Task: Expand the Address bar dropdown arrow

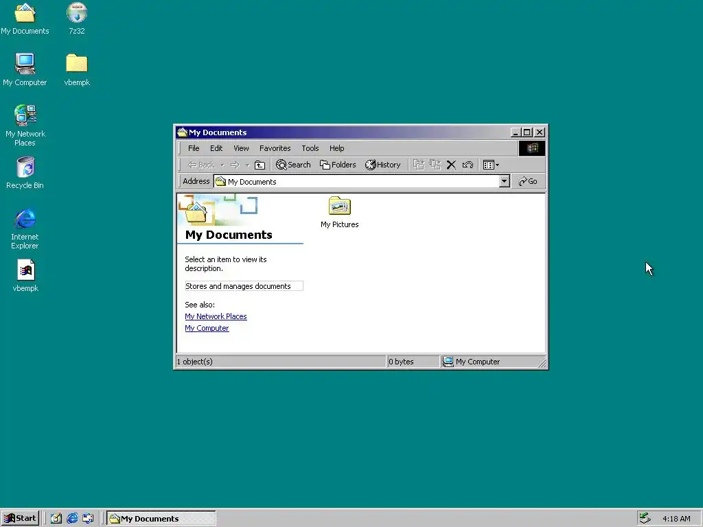Action: coord(505,181)
